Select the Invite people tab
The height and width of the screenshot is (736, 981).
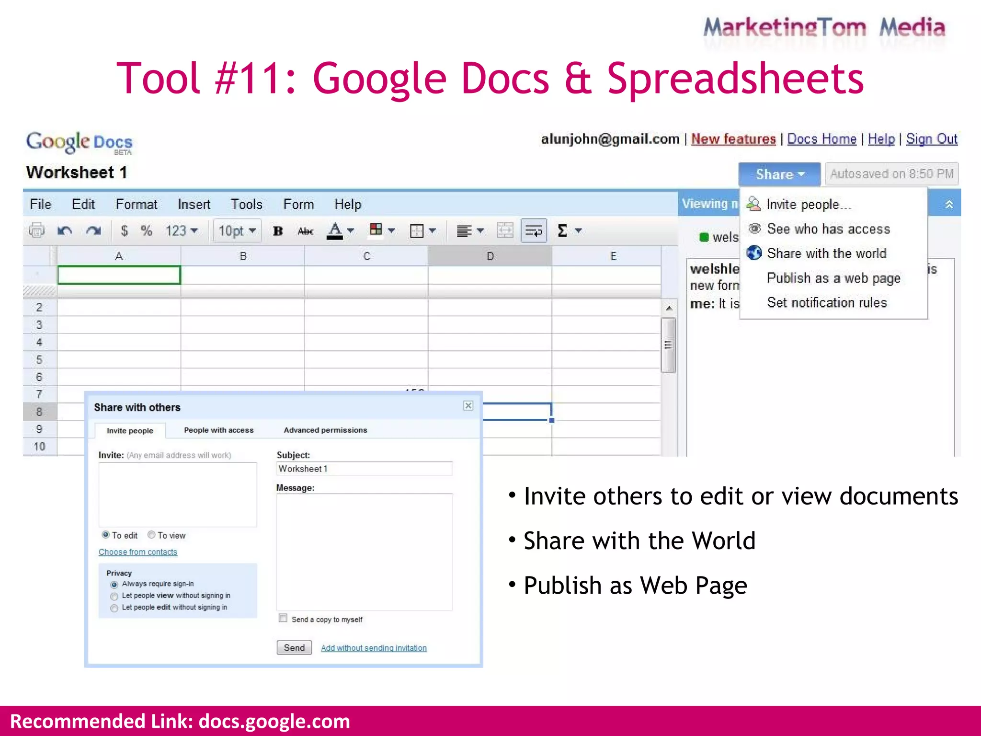click(130, 431)
